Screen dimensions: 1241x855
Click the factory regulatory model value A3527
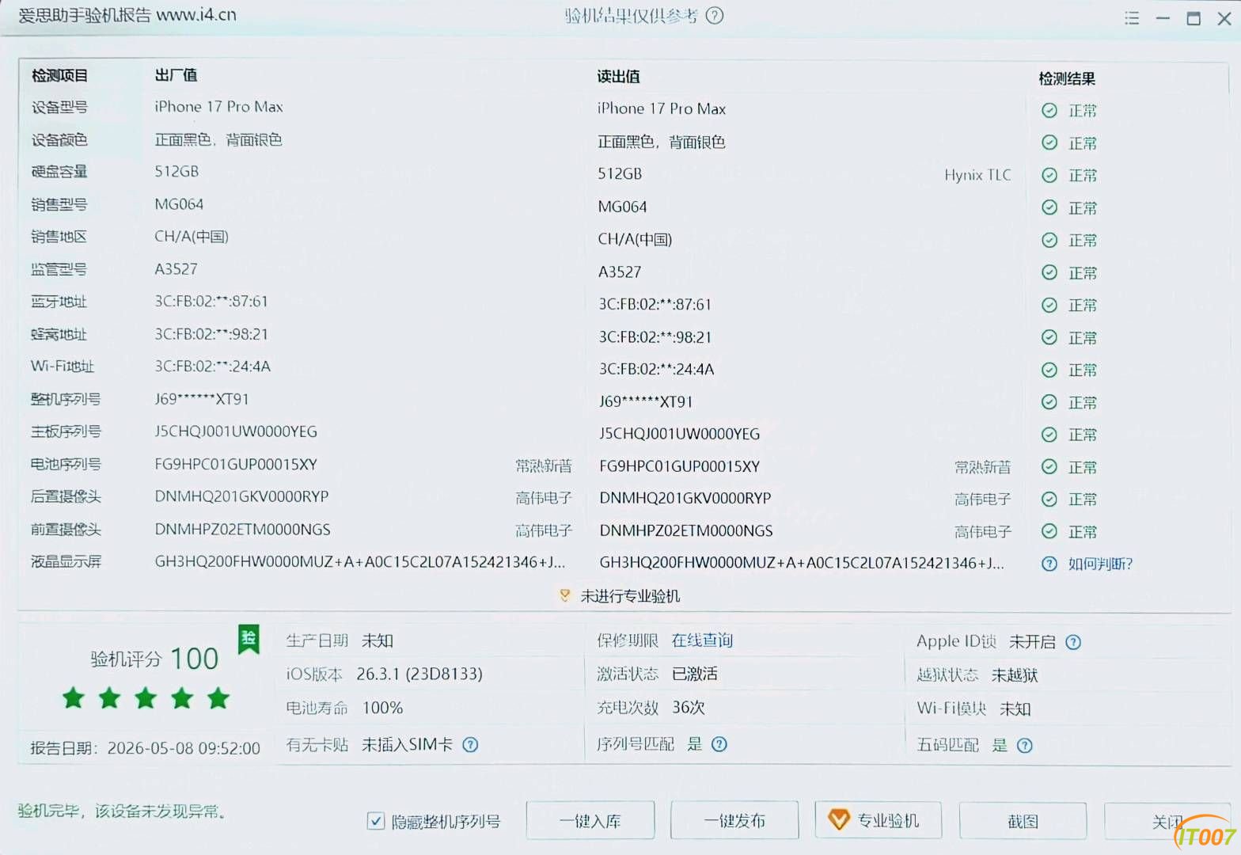coord(176,269)
